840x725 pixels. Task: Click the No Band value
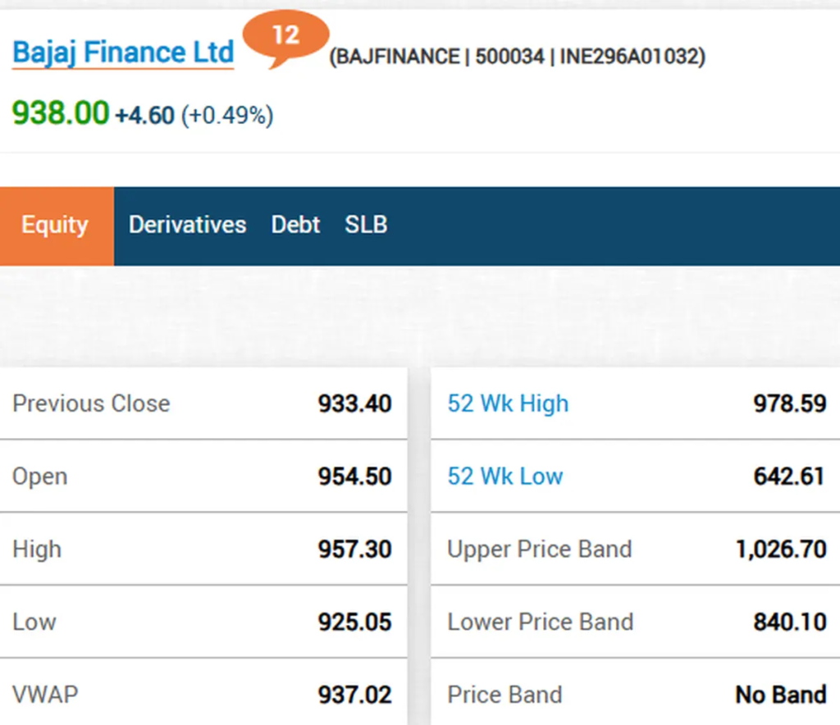(x=781, y=695)
